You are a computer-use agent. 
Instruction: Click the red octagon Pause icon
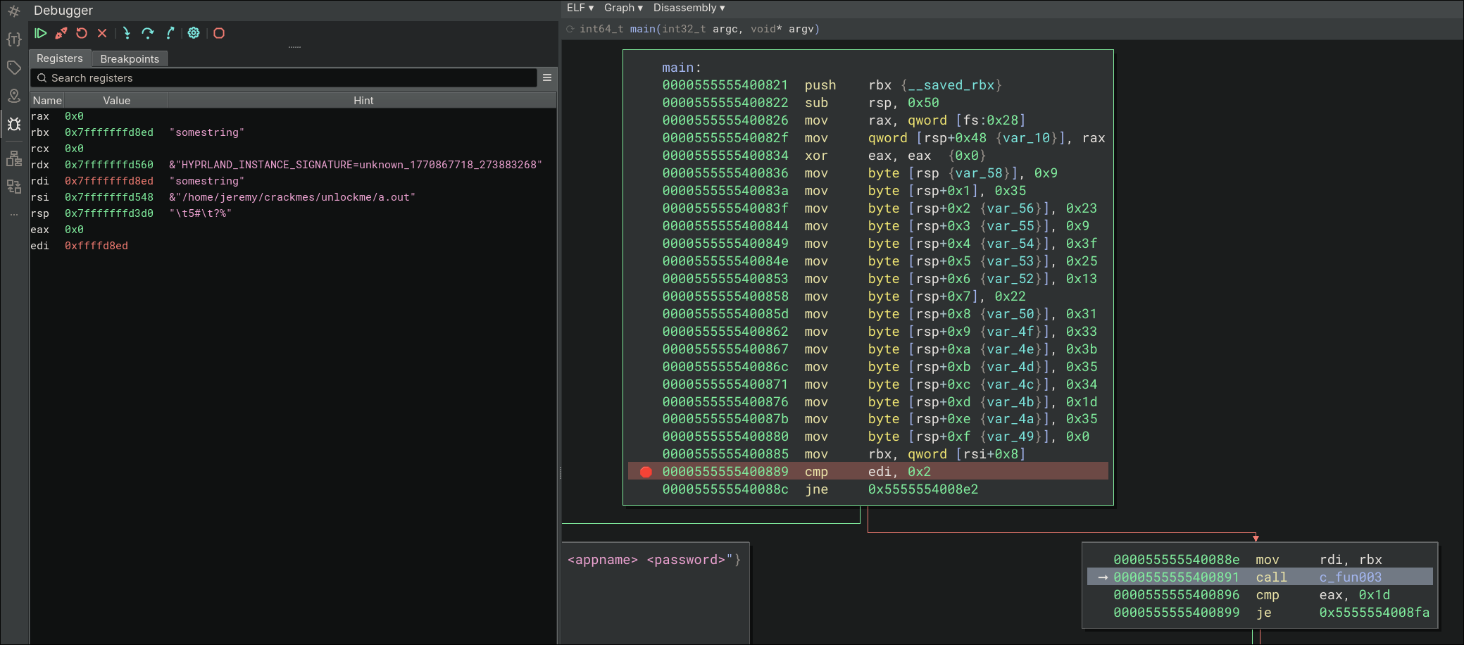(x=219, y=33)
